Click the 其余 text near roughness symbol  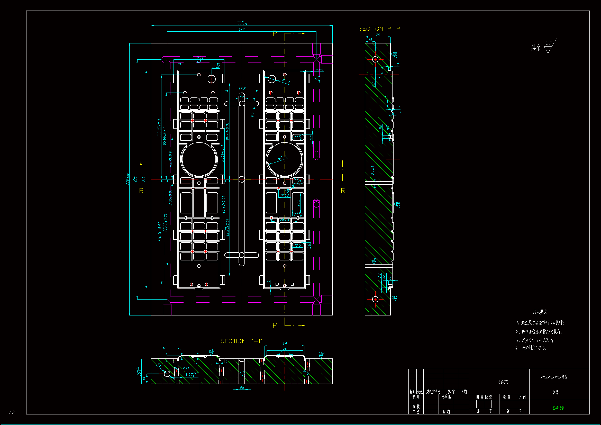[x=535, y=47]
